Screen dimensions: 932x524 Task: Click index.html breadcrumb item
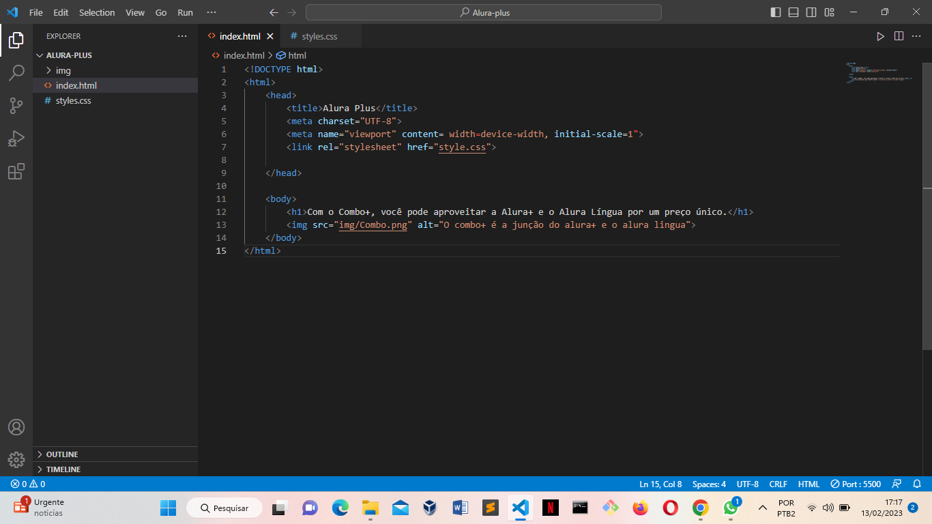pyautogui.click(x=238, y=55)
